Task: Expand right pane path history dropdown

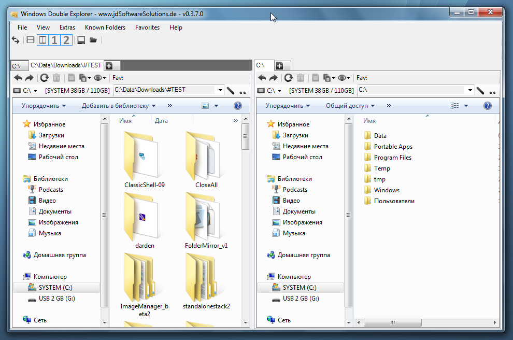Action: 470,90
